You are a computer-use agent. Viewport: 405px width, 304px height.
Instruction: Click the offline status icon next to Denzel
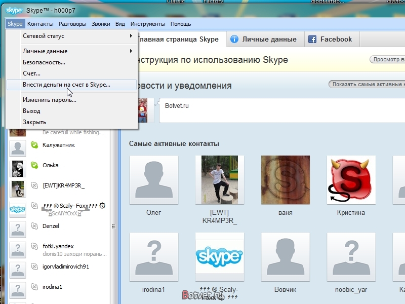(x=34, y=226)
